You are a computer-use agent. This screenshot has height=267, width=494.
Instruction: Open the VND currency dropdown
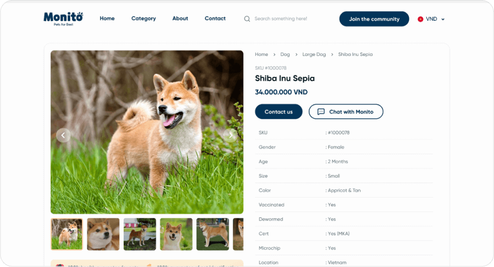[431, 19]
